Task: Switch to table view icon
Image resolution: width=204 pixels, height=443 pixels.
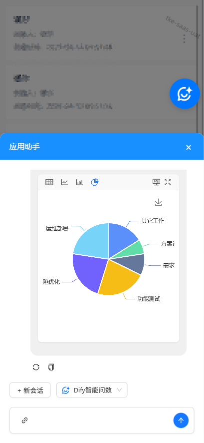Action: point(49,182)
